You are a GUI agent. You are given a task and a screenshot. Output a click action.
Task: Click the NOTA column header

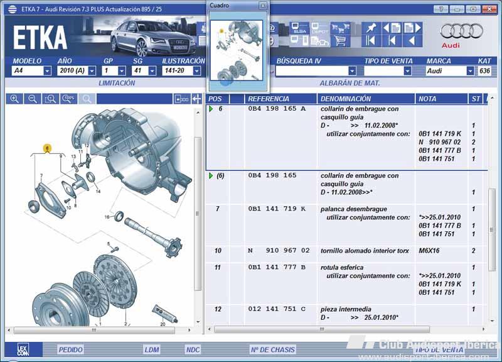tap(441, 99)
